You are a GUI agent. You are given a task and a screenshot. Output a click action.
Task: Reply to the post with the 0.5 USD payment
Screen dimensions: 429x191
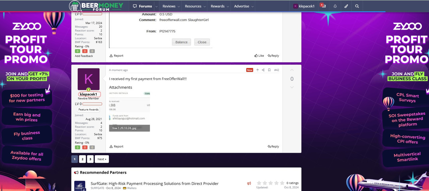point(273,56)
